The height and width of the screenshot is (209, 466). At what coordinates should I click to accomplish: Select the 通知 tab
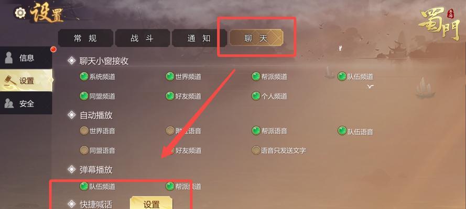pyautogui.click(x=199, y=38)
